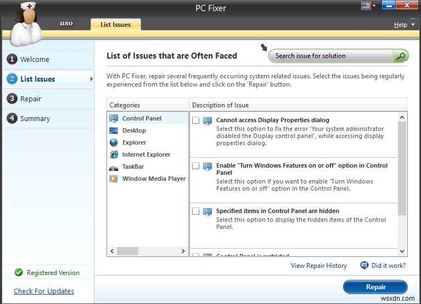
Task: Click the magnifier search icon button
Action: pyautogui.click(x=401, y=56)
